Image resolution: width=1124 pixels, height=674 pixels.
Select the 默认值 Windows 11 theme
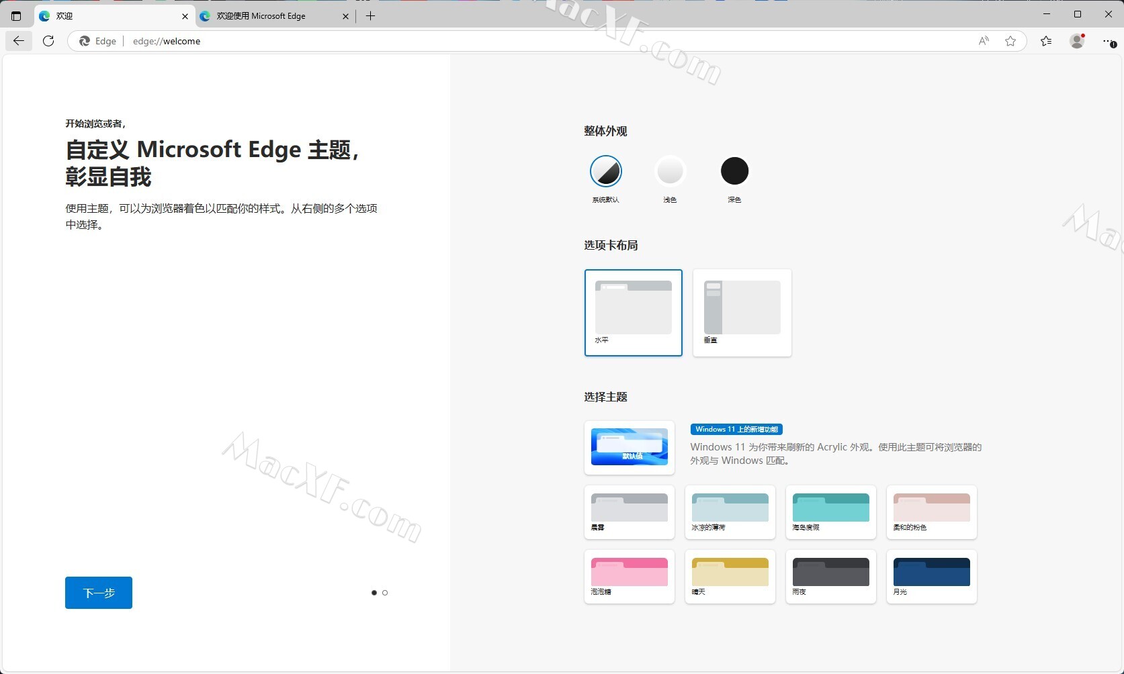pyautogui.click(x=630, y=448)
